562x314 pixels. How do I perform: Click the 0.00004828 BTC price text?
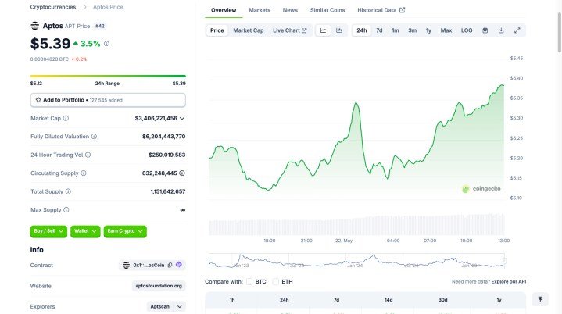(49, 59)
